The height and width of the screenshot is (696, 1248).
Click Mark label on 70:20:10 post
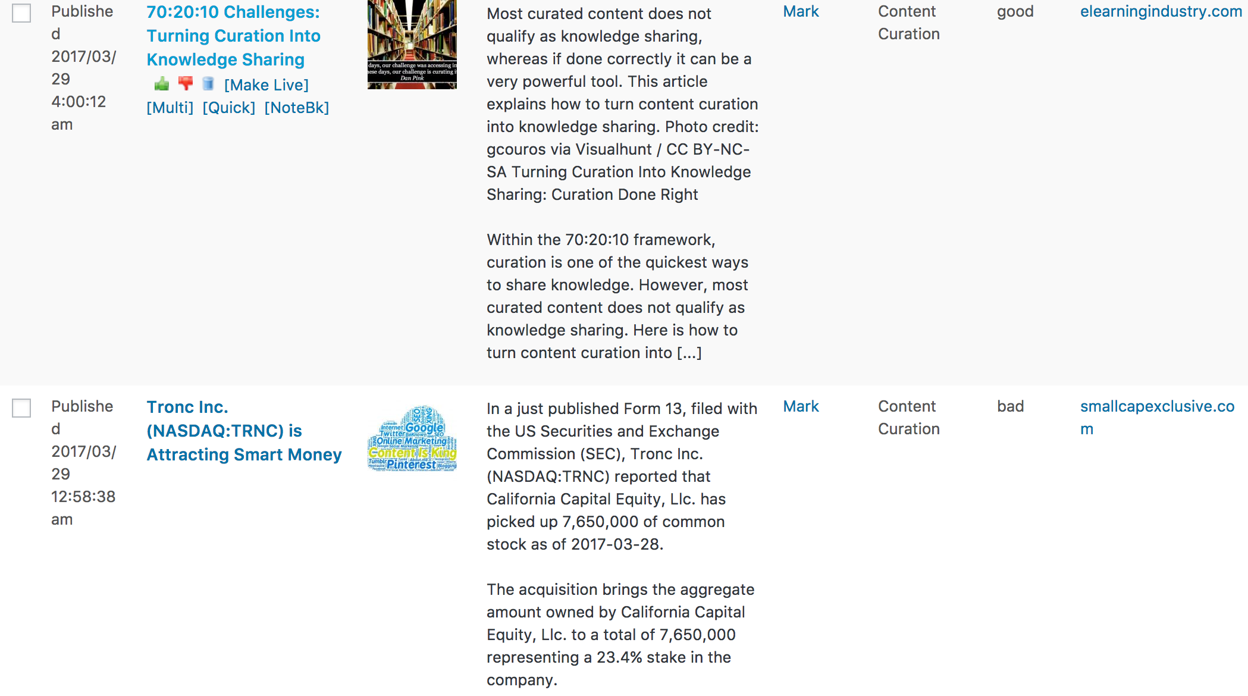pyautogui.click(x=801, y=12)
